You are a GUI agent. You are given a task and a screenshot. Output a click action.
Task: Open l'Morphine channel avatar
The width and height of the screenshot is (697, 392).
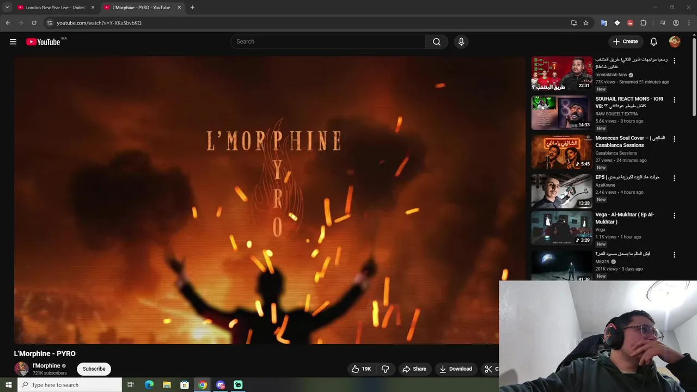21,369
